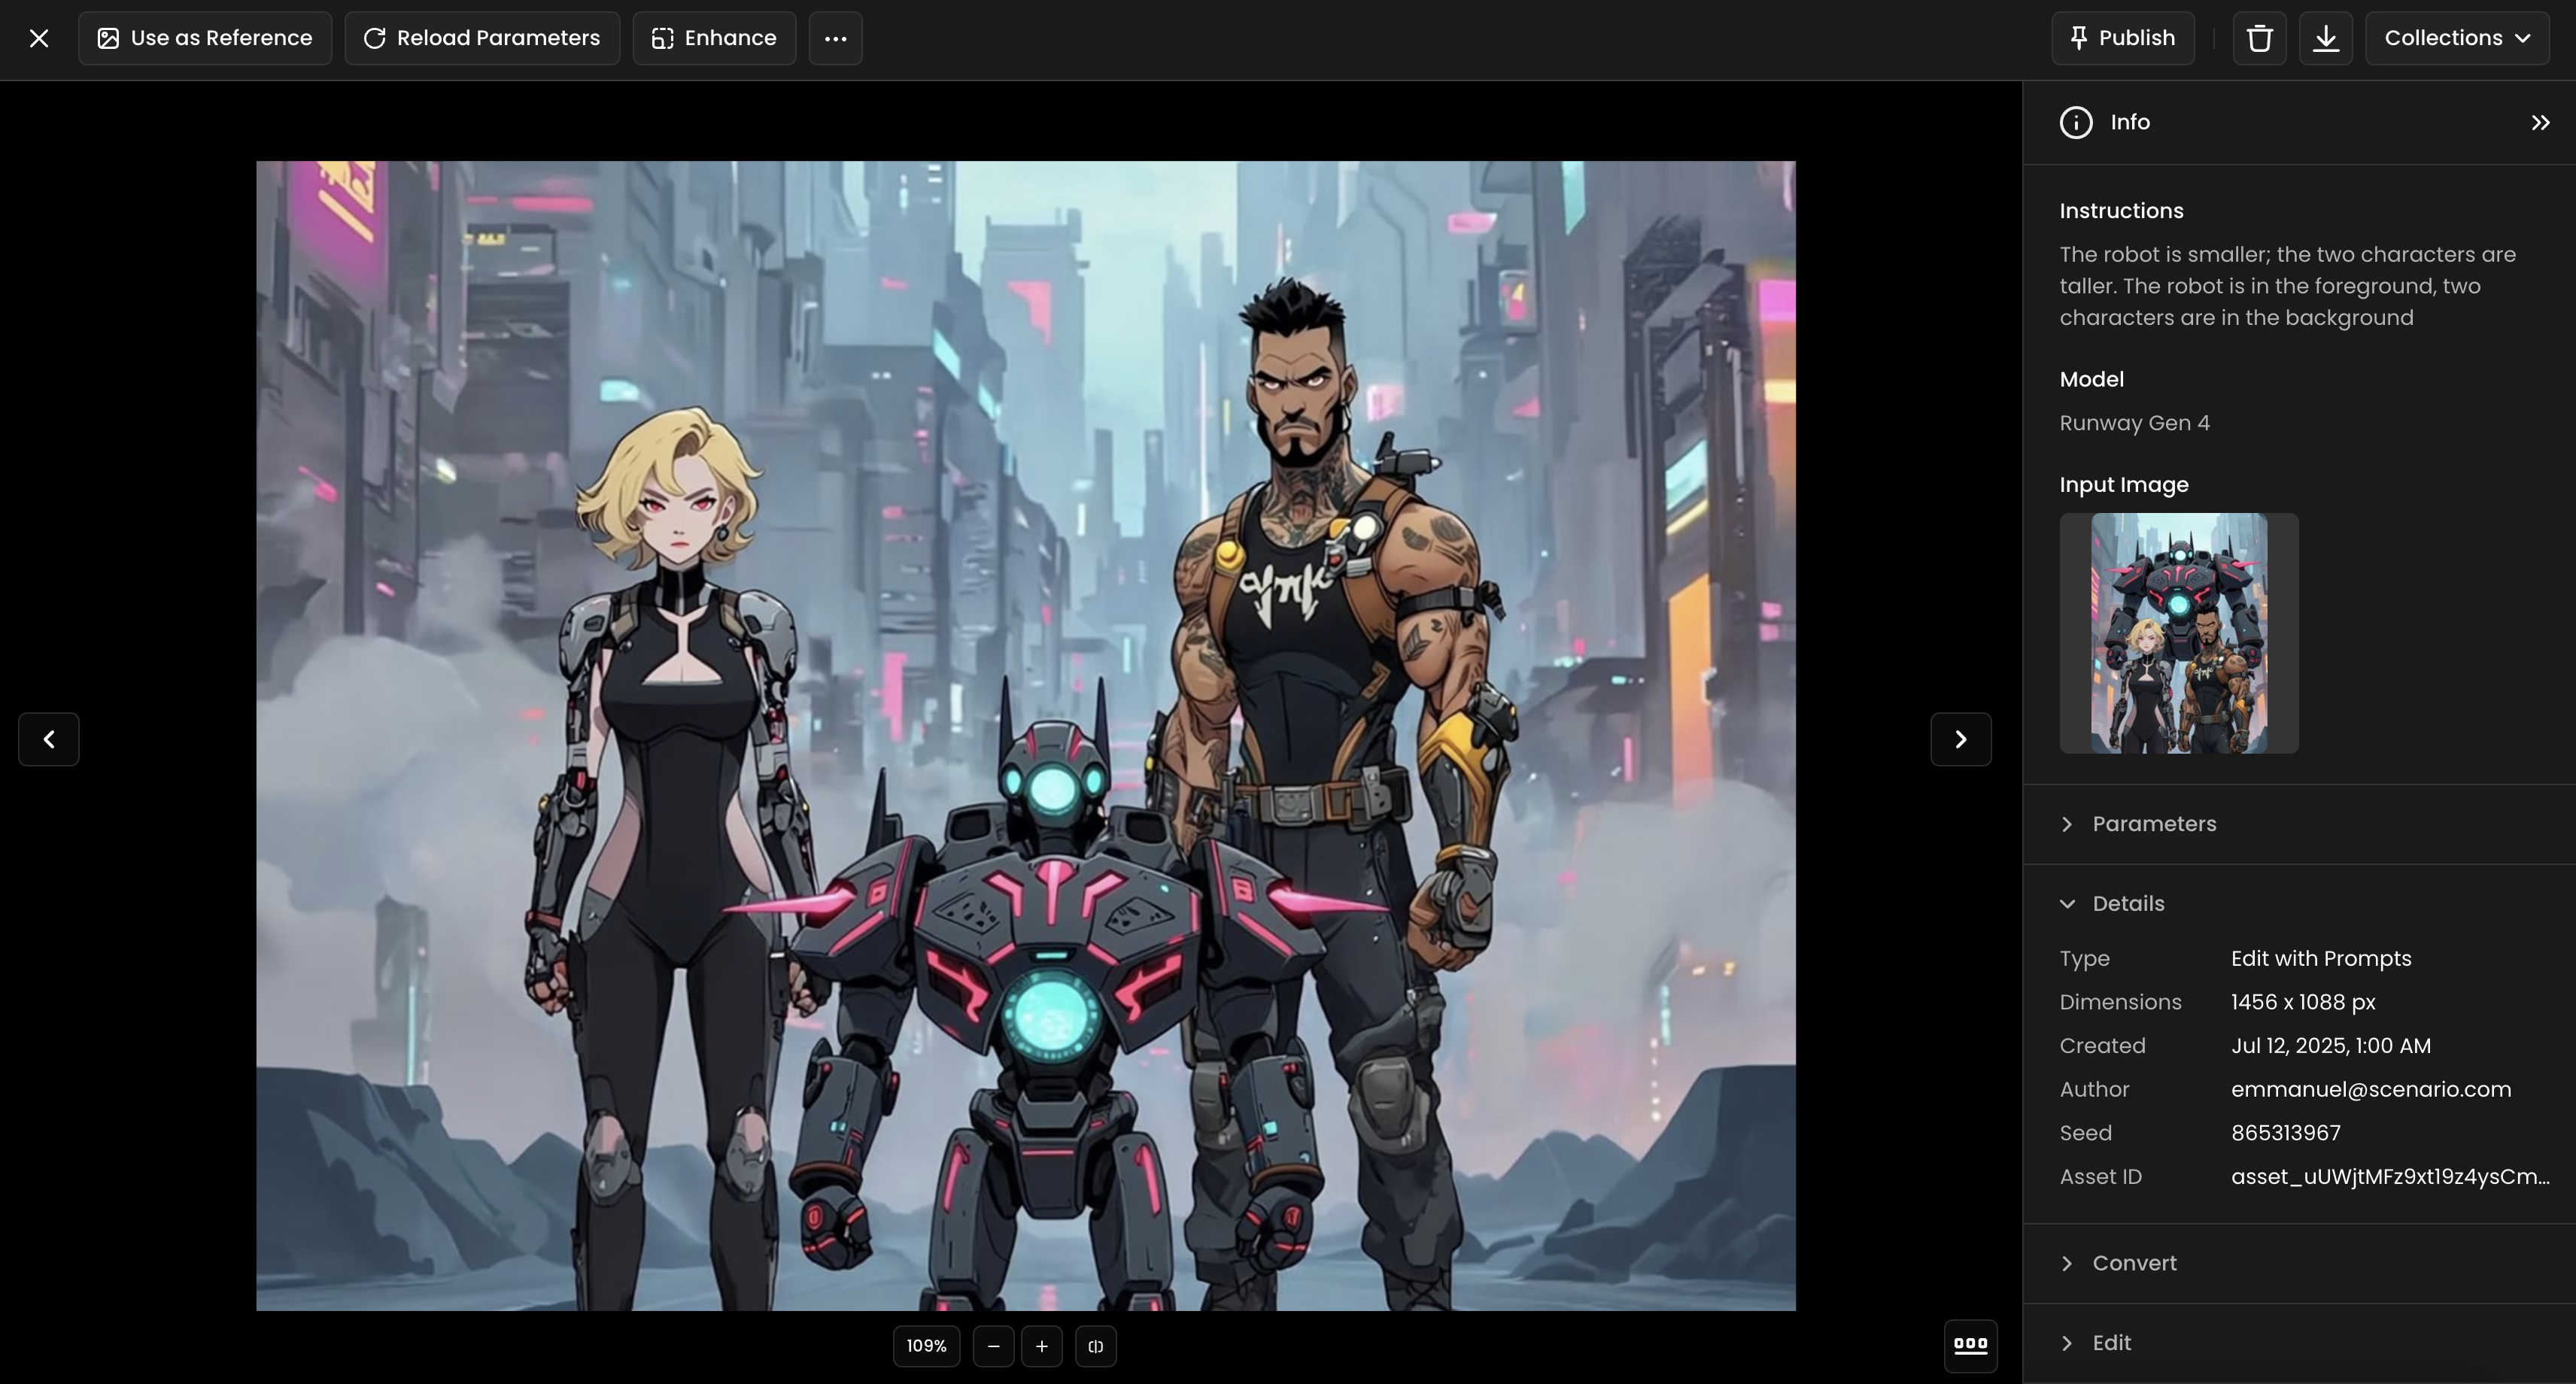Click Reload Parameters button

pos(482,38)
